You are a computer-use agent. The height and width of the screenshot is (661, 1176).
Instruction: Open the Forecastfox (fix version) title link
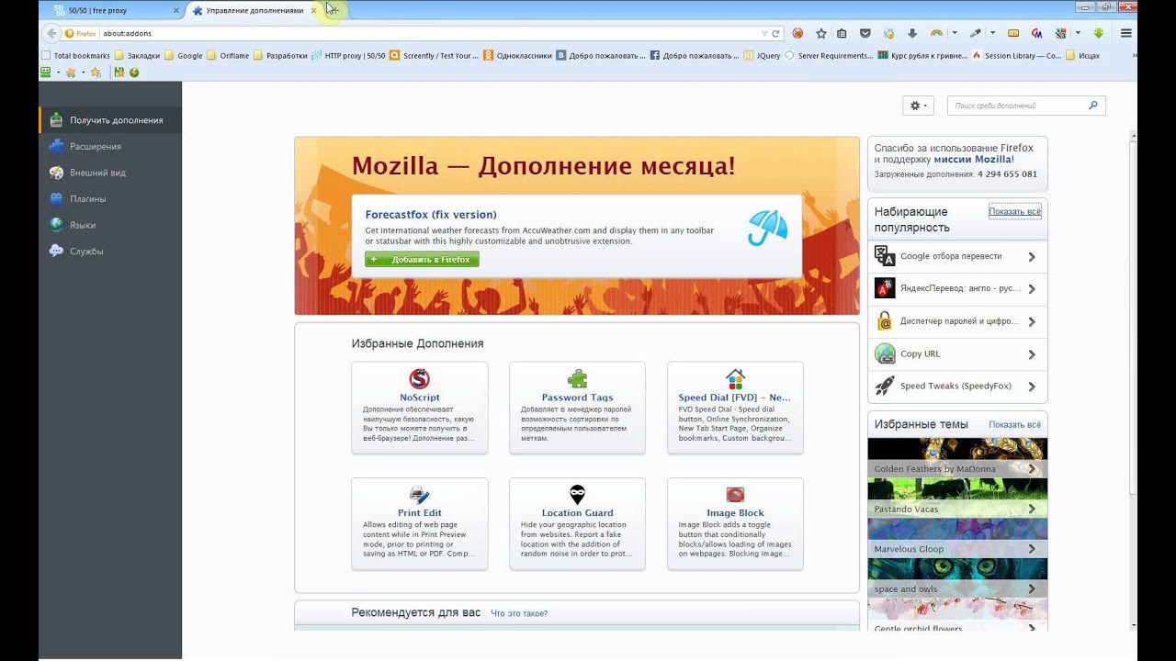(431, 215)
